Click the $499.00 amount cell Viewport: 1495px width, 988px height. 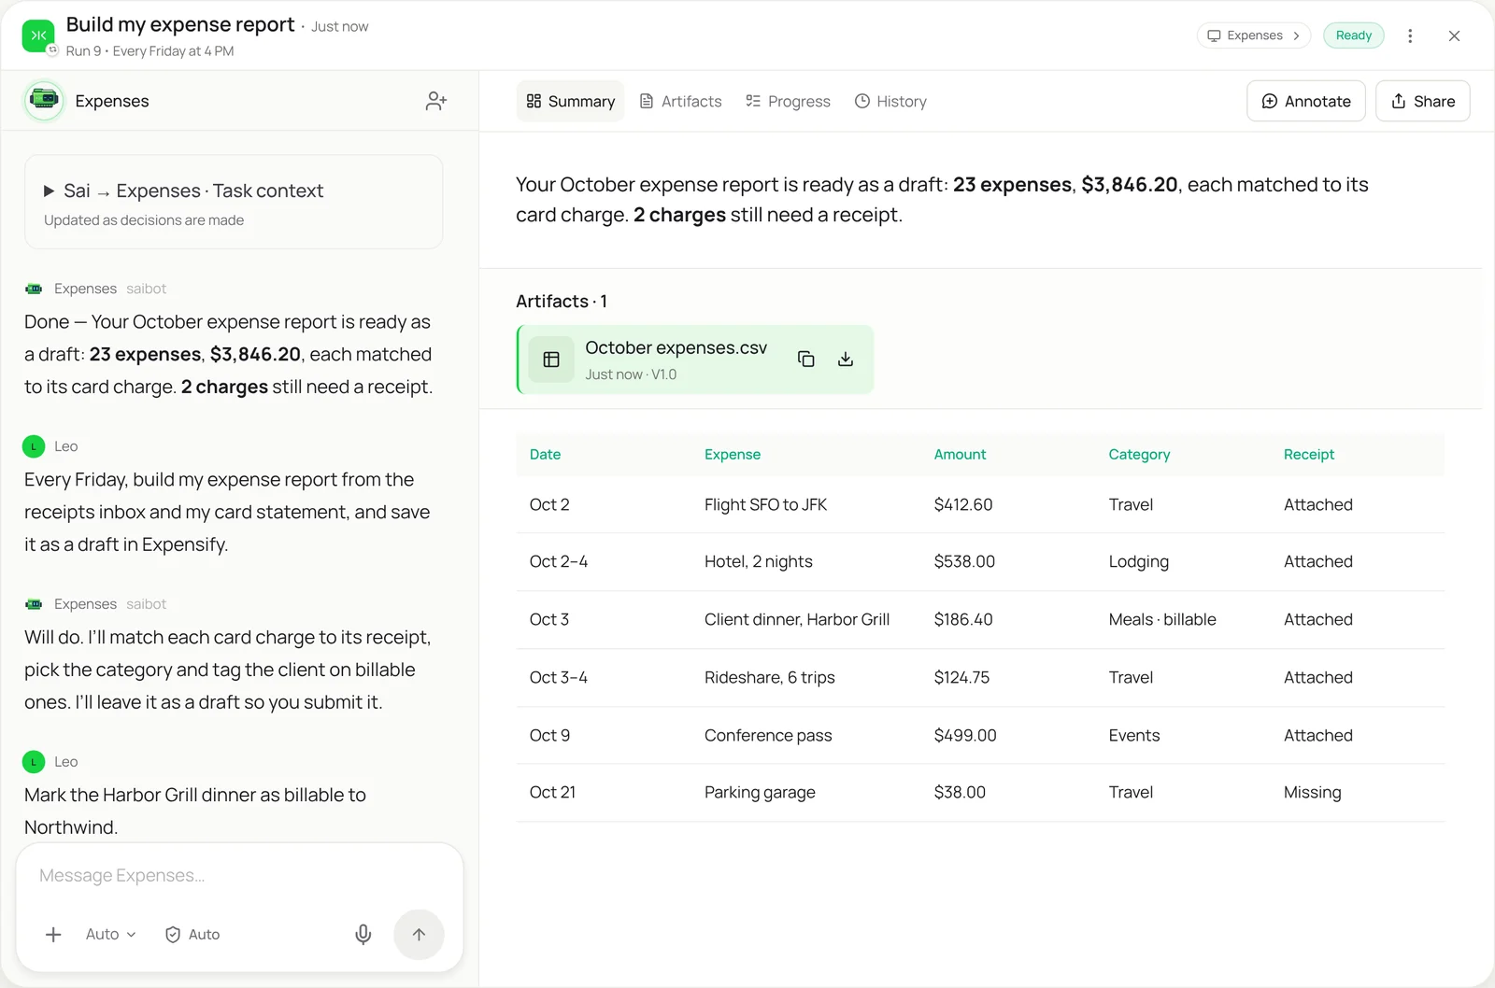pyautogui.click(x=965, y=736)
